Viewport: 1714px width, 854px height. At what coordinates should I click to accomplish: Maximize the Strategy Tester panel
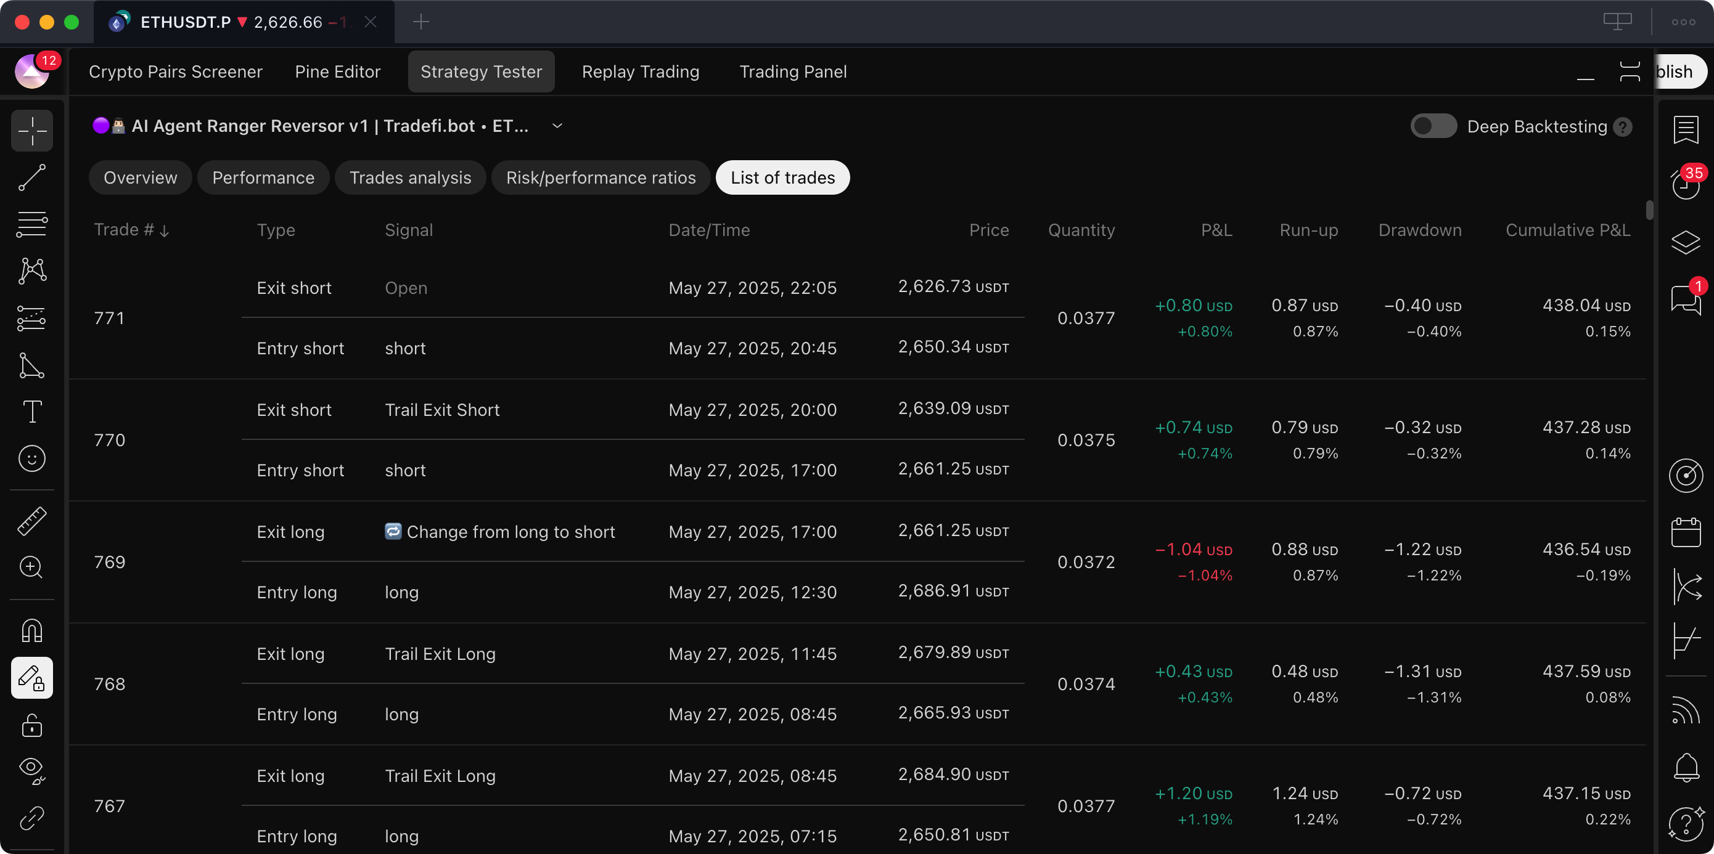coord(1629,72)
